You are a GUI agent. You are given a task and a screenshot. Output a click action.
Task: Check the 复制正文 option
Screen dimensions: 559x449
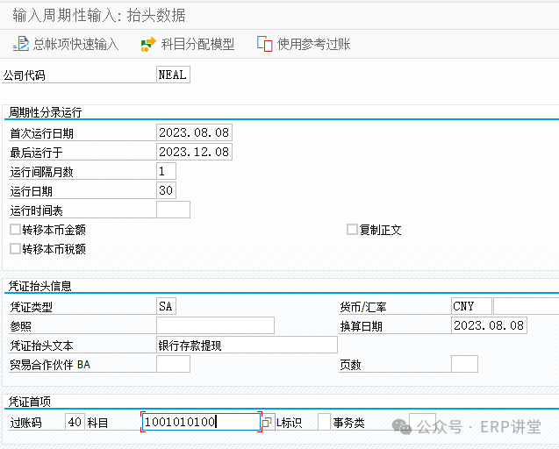pyautogui.click(x=352, y=230)
